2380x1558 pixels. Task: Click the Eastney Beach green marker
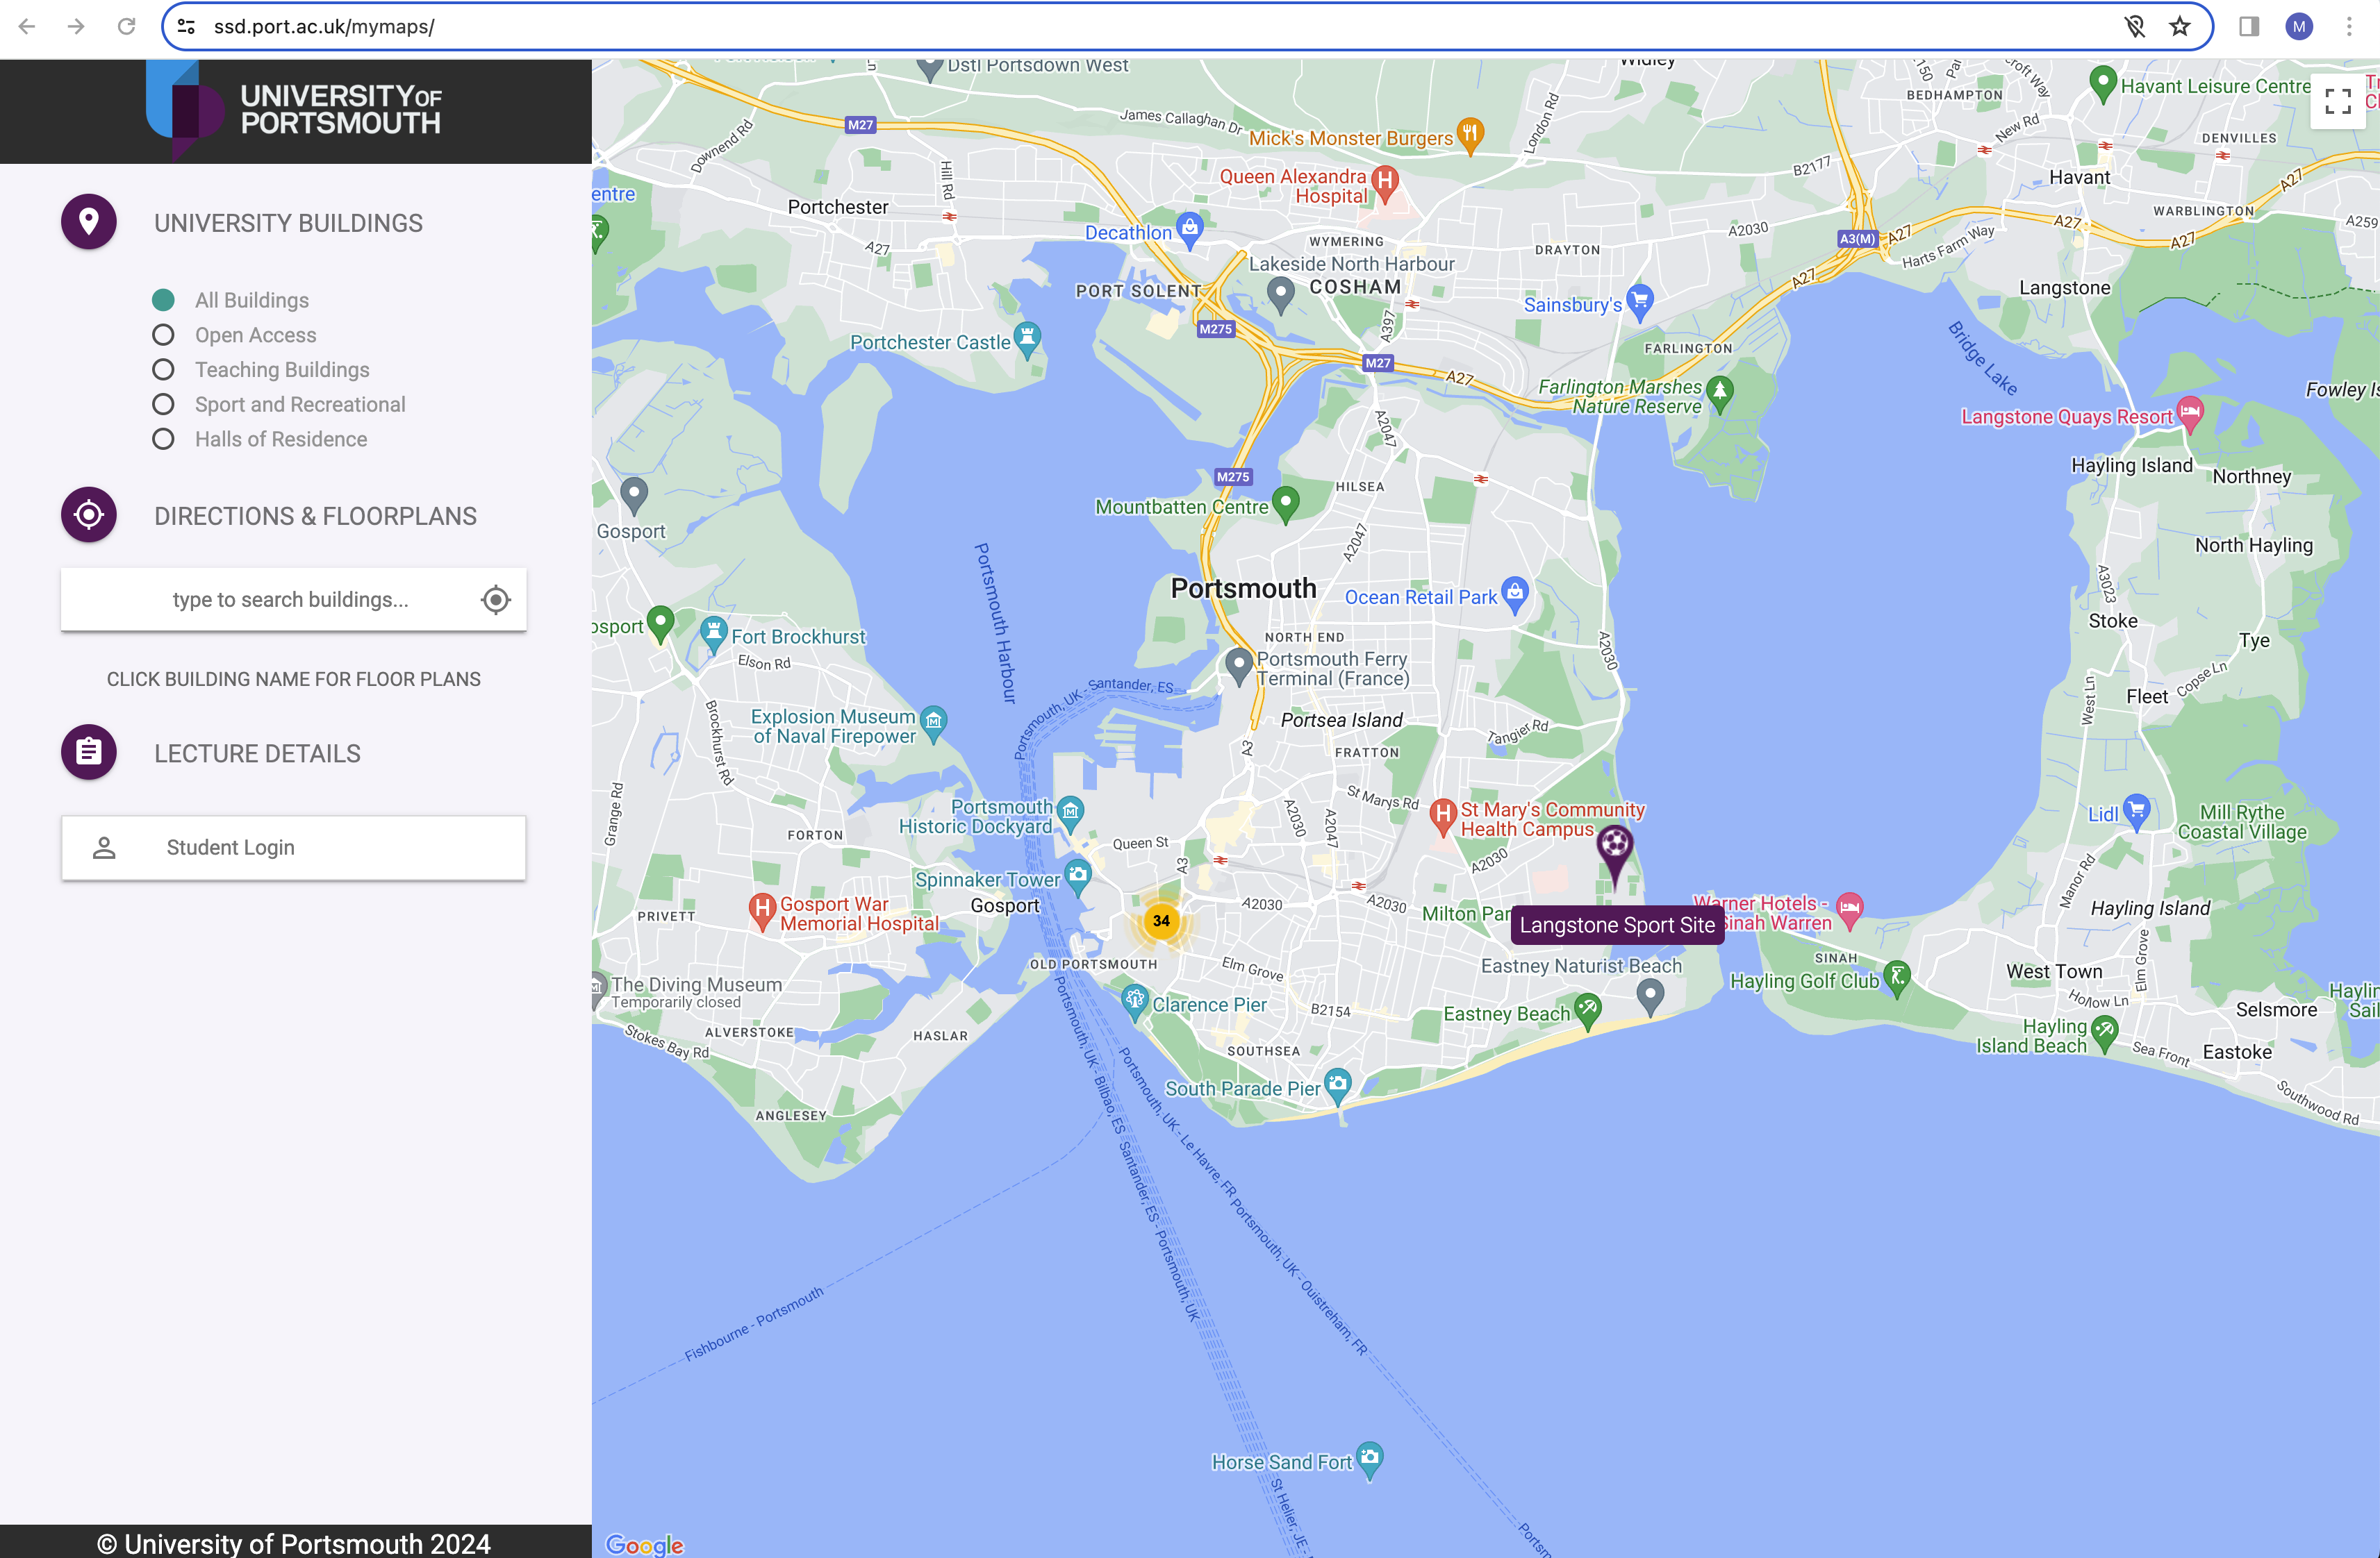click(x=1588, y=1010)
